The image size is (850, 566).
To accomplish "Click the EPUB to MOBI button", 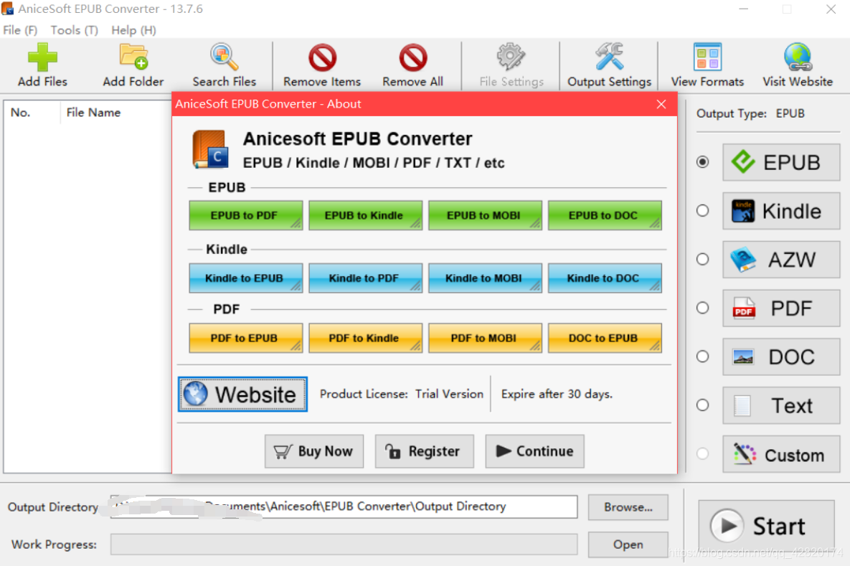I will tap(485, 215).
